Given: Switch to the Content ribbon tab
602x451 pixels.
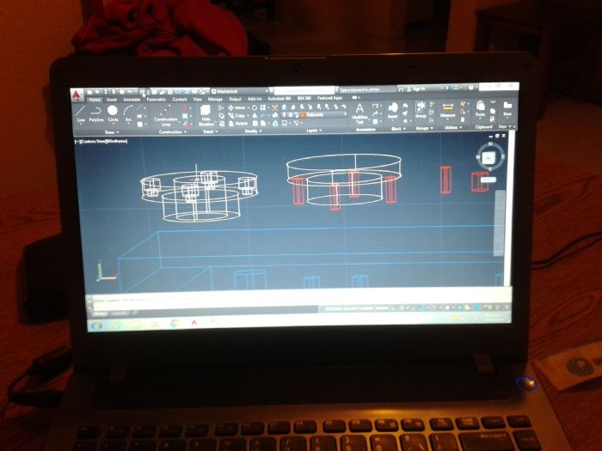Looking at the screenshot, I should (x=179, y=100).
